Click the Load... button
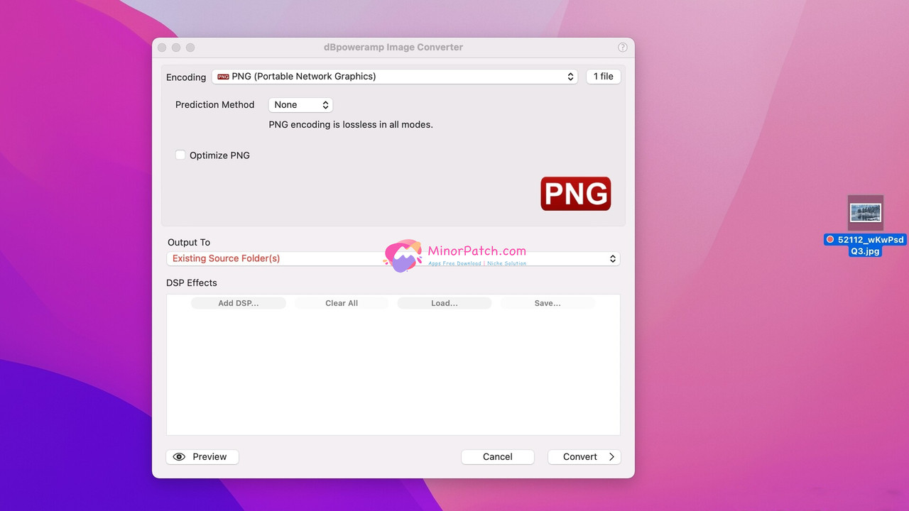This screenshot has height=511, width=909. coord(445,303)
